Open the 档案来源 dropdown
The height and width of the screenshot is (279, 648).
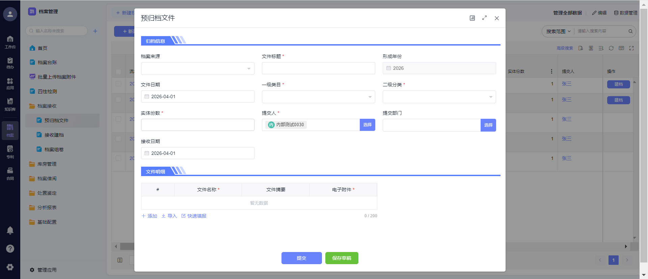pos(197,68)
